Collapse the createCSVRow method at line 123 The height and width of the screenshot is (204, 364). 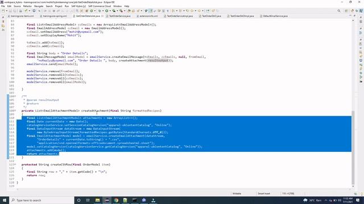point(15,164)
